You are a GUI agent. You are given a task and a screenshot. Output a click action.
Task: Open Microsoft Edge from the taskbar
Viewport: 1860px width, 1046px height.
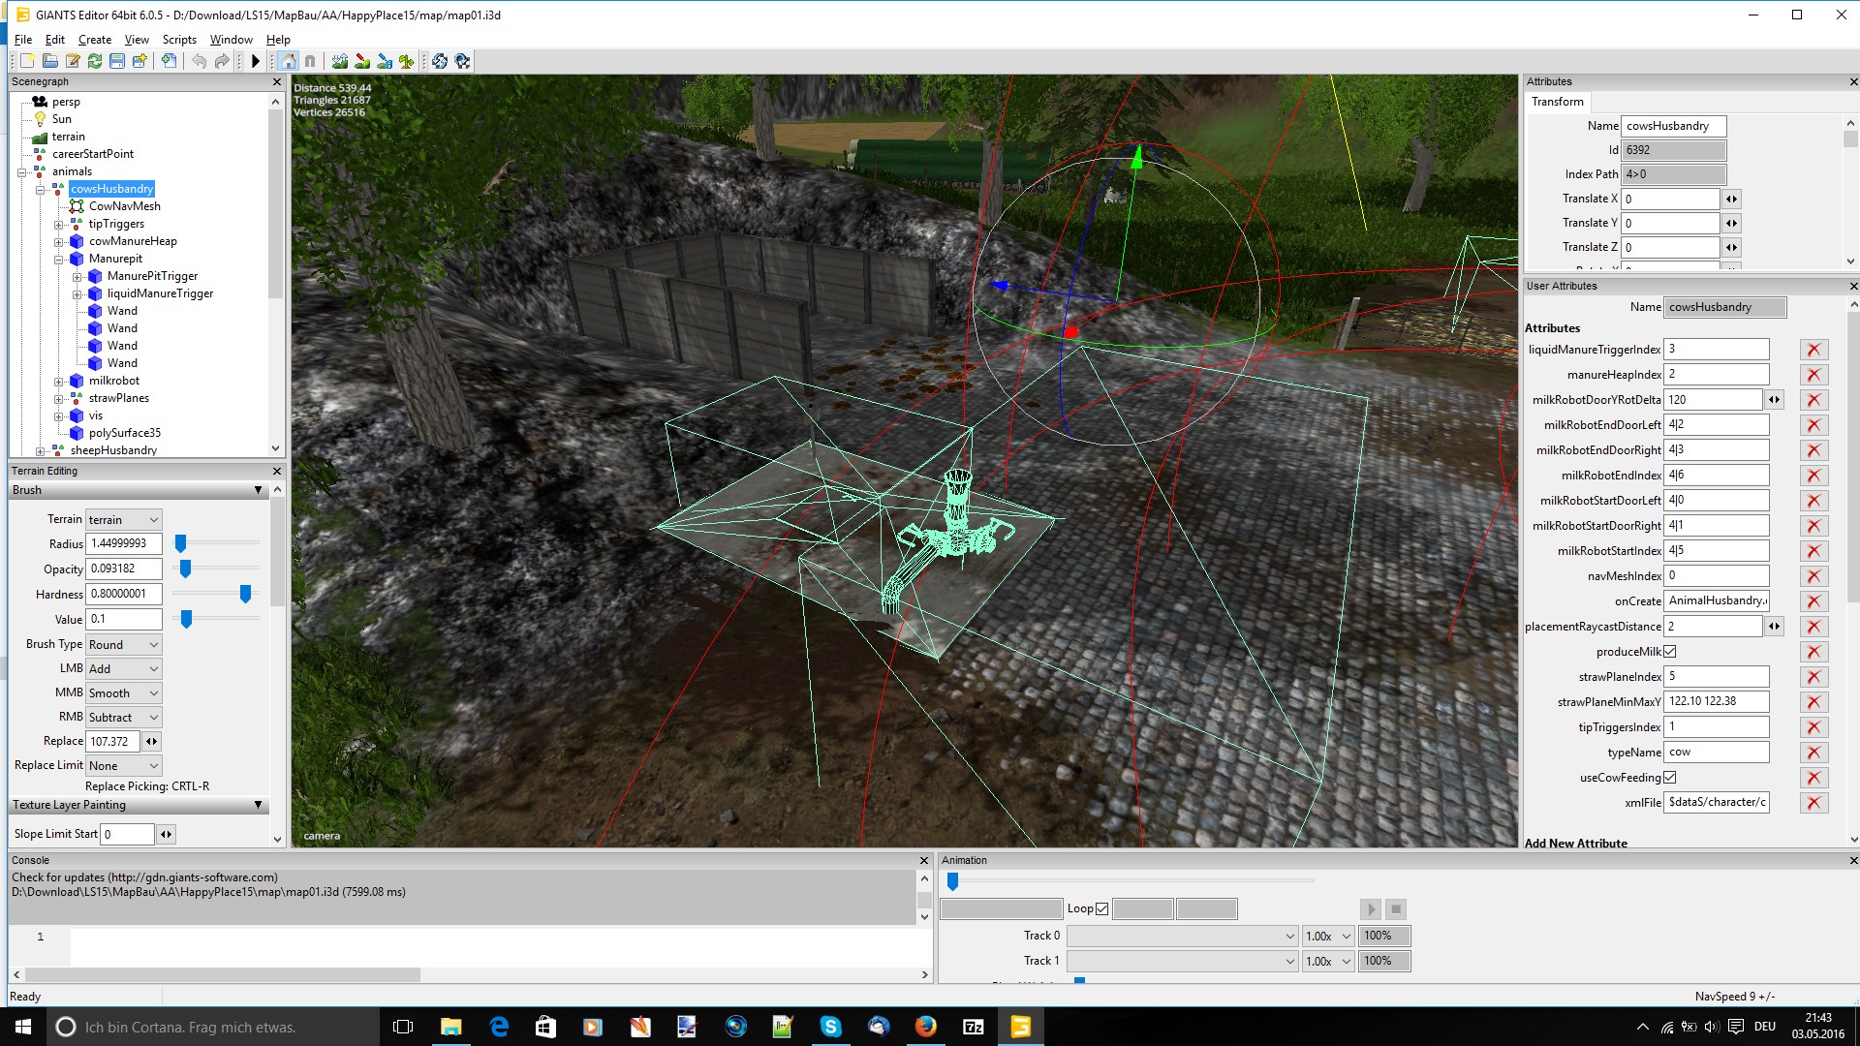(x=499, y=1027)
